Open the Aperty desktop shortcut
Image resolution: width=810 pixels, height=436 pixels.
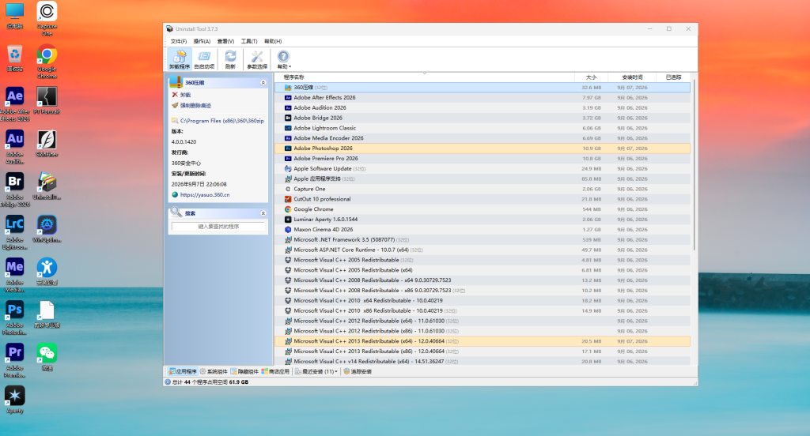pyautogui.click(x=14, y=400)
